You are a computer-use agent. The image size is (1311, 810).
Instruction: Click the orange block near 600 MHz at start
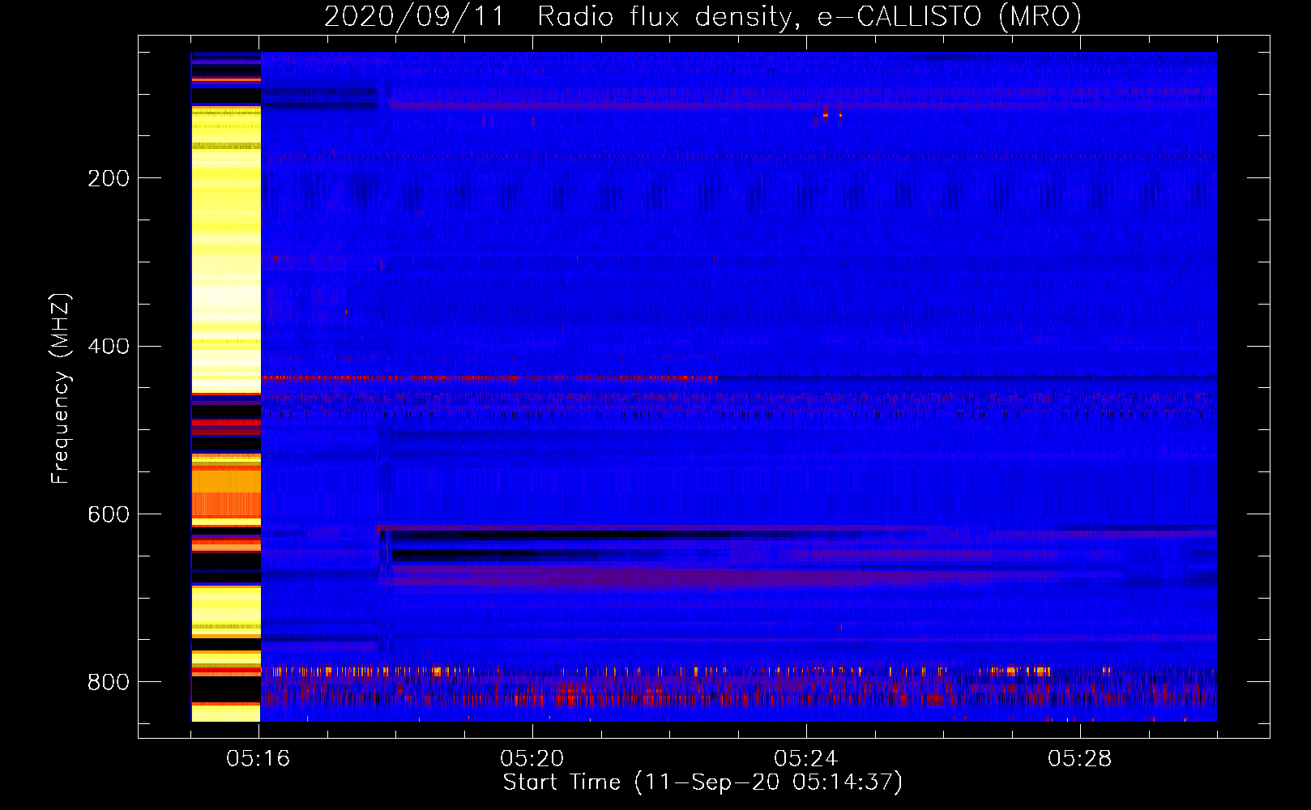pos(226,494)
